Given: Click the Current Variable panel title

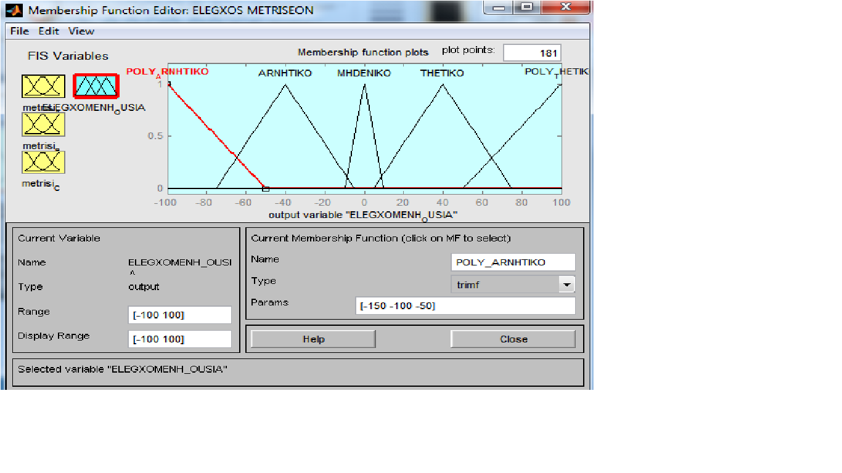Looking at the screenshot, I should (59, 238).
